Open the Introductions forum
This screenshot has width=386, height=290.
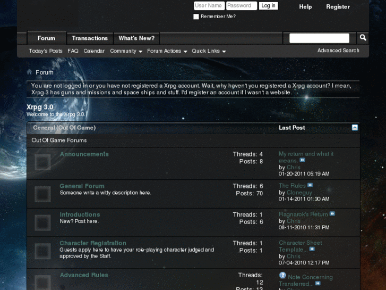point(80,214)
